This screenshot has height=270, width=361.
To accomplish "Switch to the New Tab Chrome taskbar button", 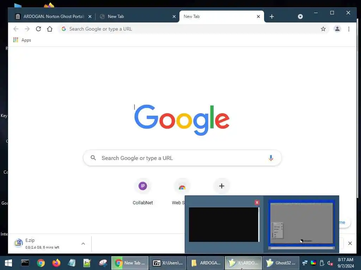I will click(130, 263).
